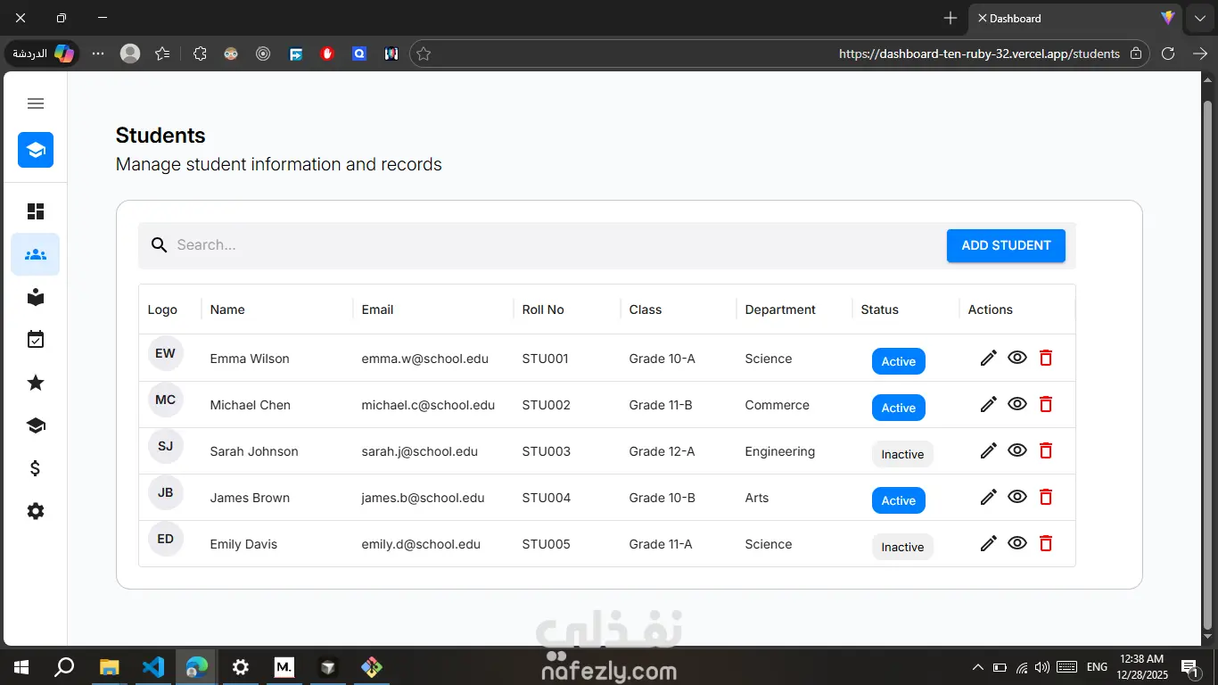Open the calendar check icon in sidebar
This screenshot has height=685, width=1218.
pos(36,340)
